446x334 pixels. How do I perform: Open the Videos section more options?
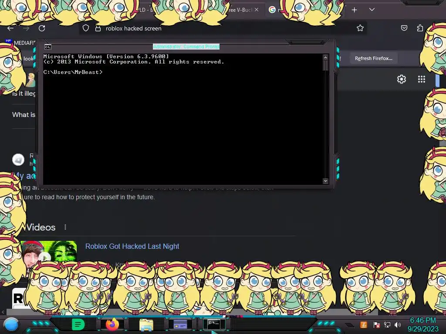65,227
